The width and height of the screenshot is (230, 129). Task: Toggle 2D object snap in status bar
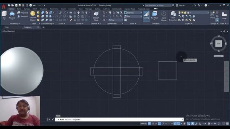[x=179, y=124]
